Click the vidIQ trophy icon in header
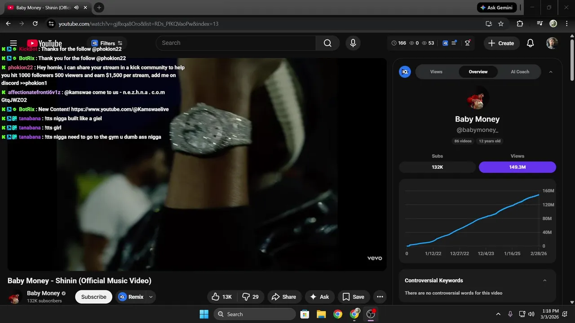Viewport: 575px width, 323px height. point(468,43)
